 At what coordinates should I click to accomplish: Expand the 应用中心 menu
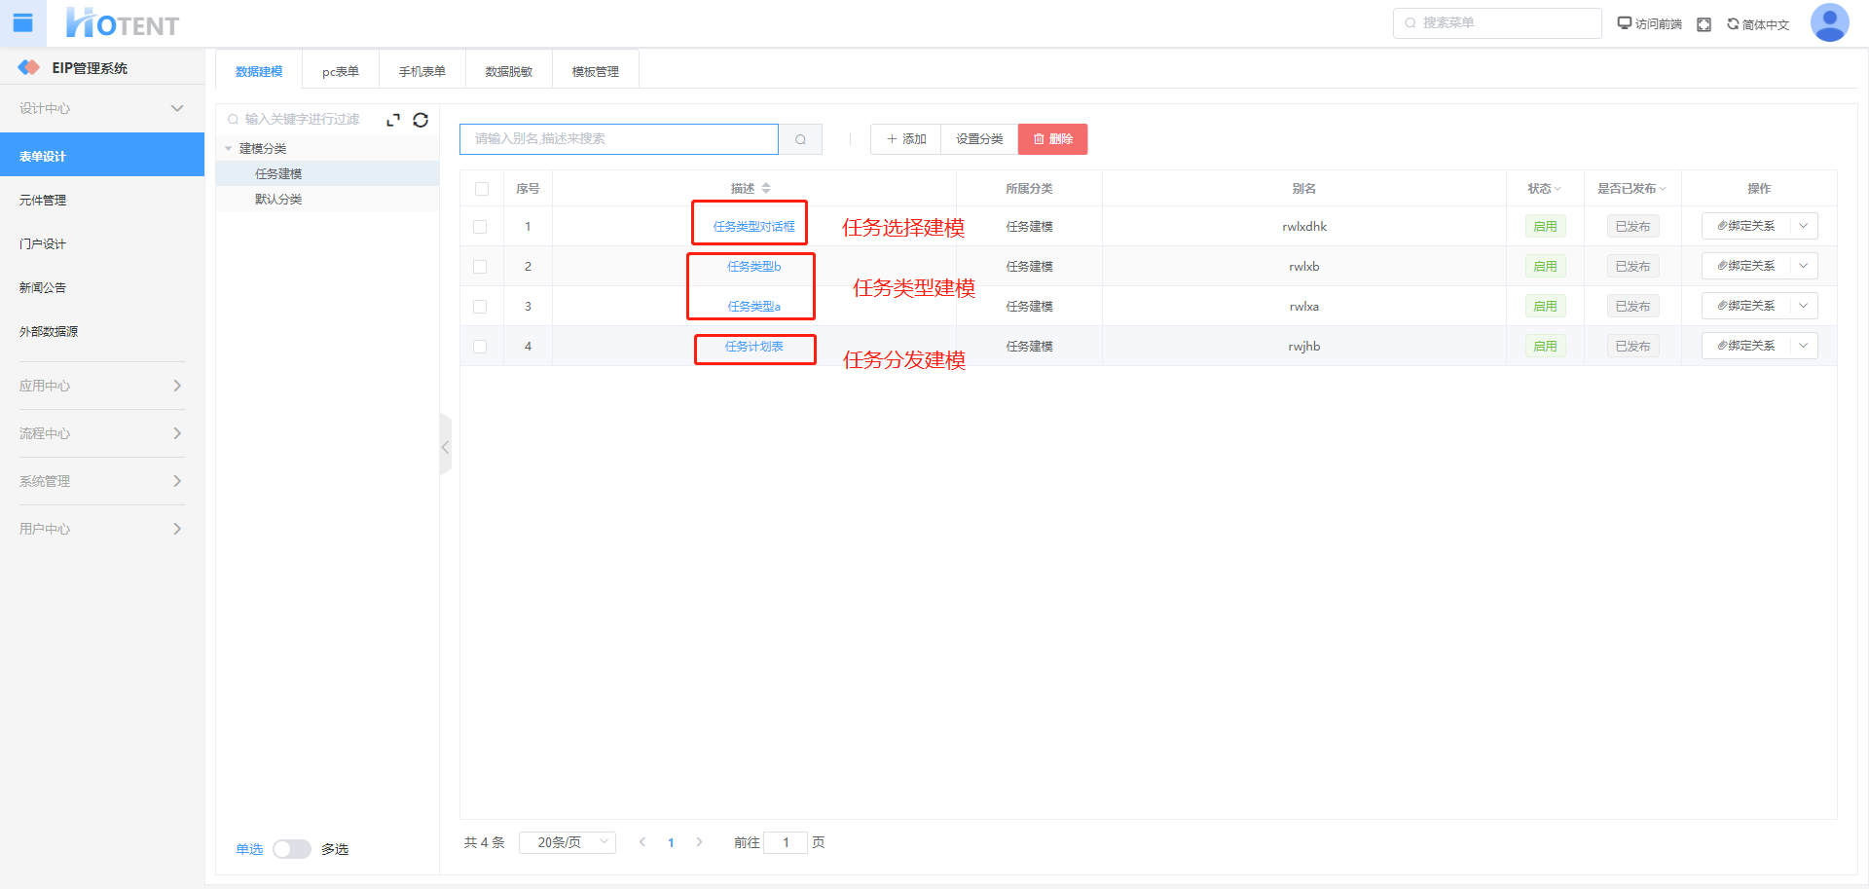102,386
